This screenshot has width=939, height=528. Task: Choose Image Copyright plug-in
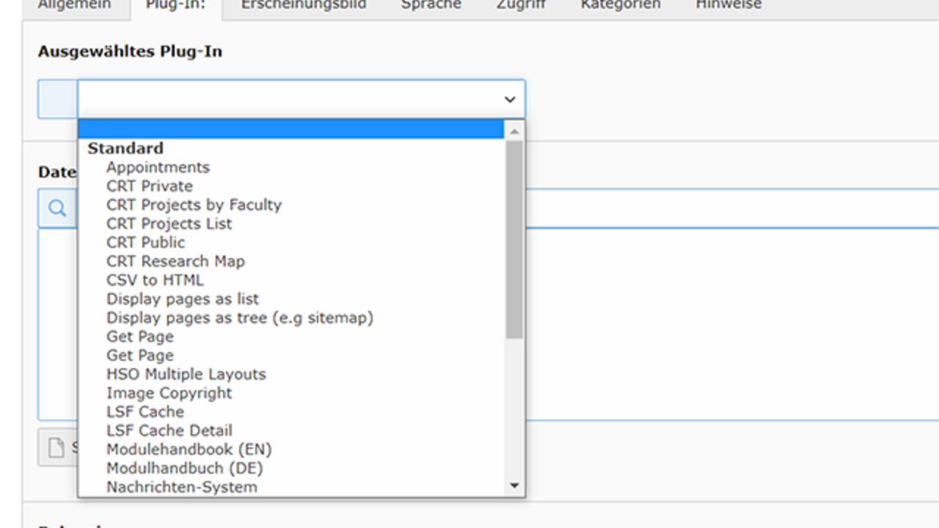169,393
